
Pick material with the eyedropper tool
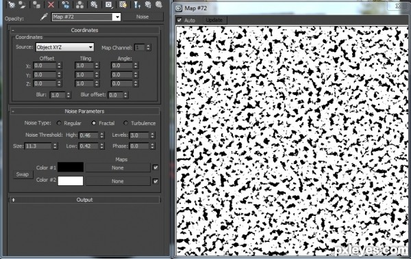44,17
